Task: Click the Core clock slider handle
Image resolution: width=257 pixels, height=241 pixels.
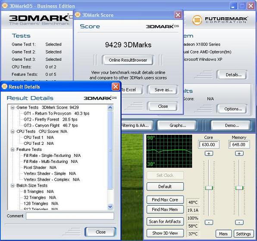Action: point(209,188)
